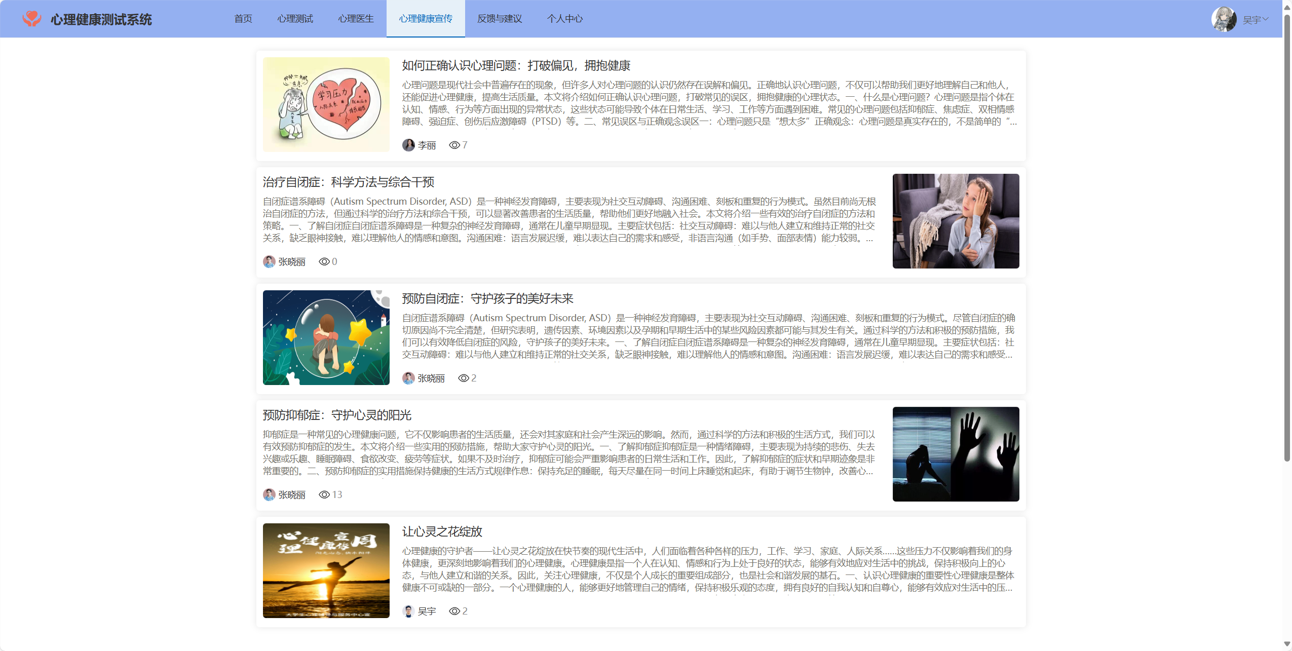1292x651 pixels.
Task: Click the dark hands silhouette thumbnail
Action: tap(956, 454)
